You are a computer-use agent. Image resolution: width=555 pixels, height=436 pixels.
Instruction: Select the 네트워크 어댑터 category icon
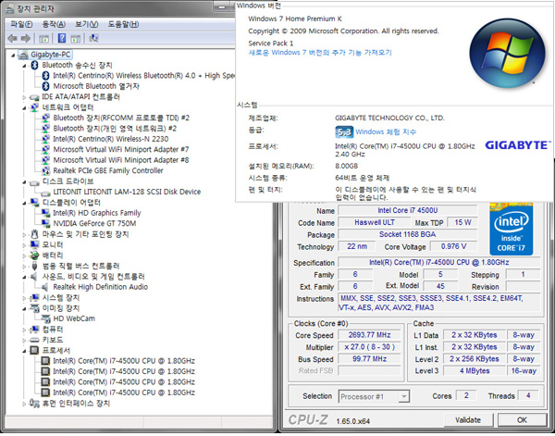click(34, 107)
